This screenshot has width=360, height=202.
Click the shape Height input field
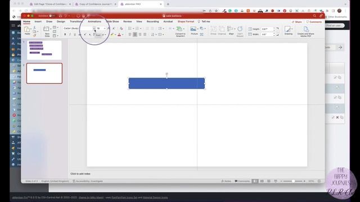point(268,29)
